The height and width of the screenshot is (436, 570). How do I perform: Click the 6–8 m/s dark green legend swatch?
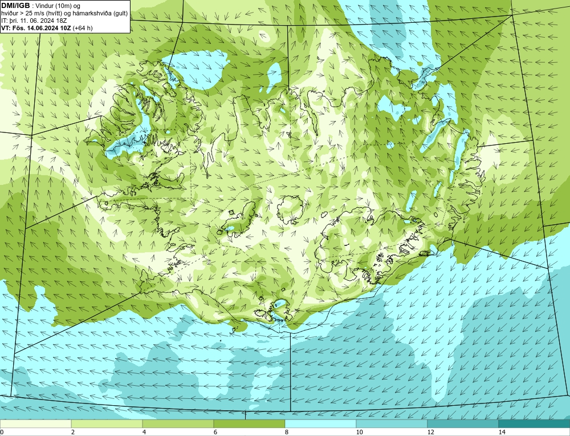tap(250, 424)
